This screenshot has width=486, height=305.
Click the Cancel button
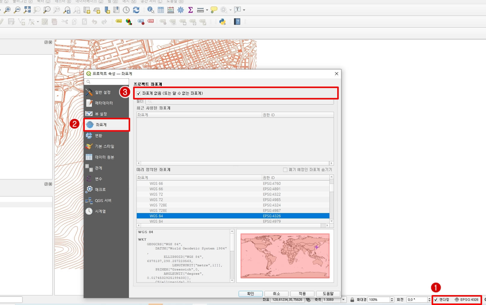click(277, 294)
